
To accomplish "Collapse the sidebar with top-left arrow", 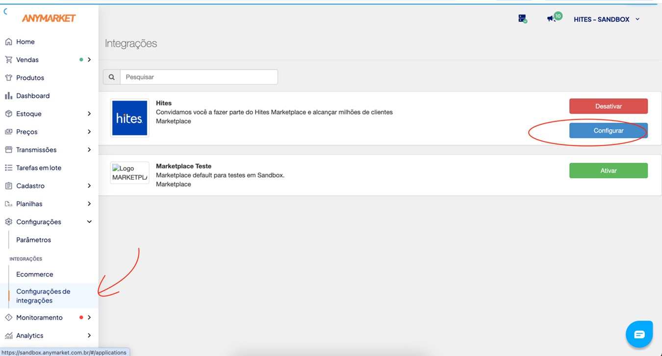I will 5,12.
